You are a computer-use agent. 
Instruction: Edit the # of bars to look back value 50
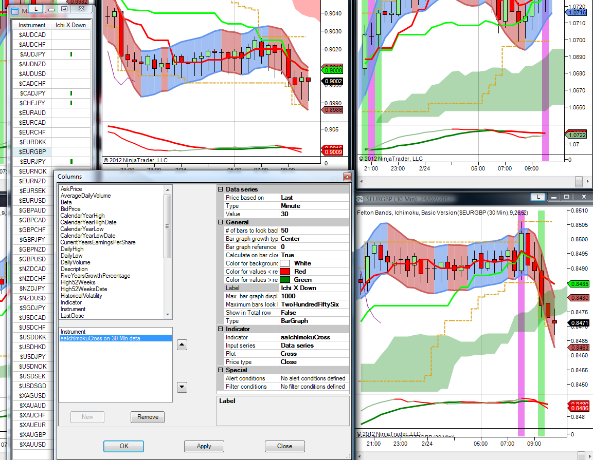(314, 231)
